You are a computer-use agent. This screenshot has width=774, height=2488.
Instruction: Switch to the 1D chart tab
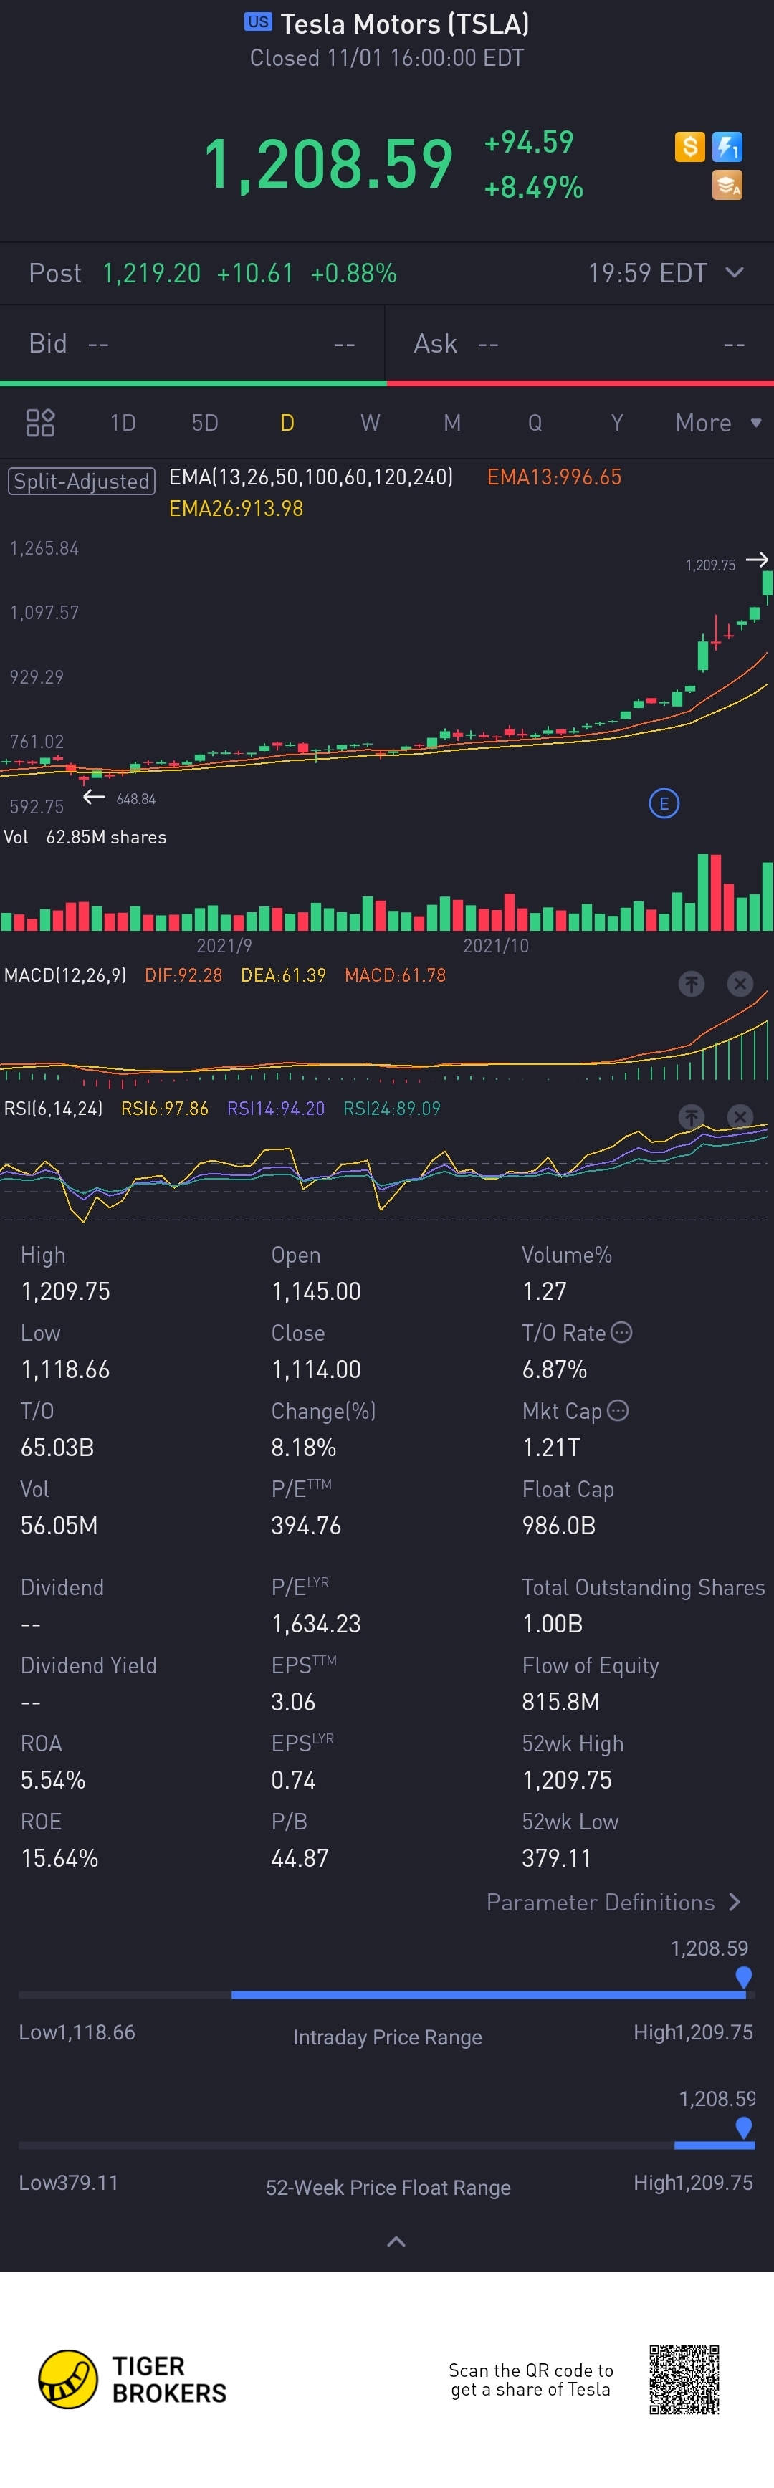[x=123, y=422]
